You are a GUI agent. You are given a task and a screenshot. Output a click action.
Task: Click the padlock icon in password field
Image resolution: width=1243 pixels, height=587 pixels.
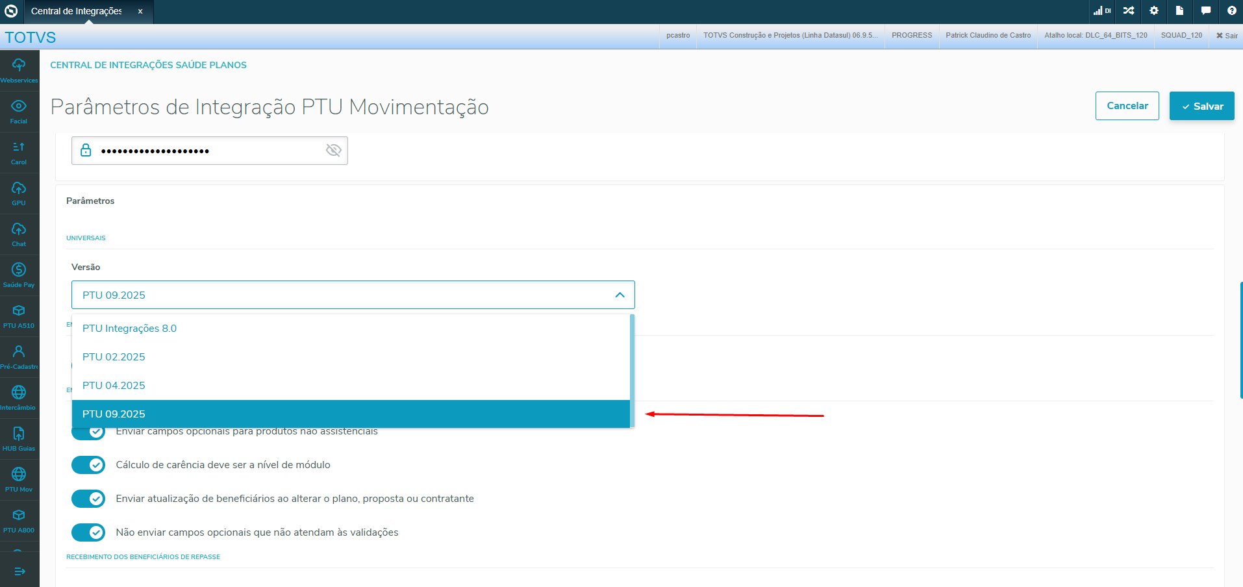pyautogui.click(x=86, y=151)
